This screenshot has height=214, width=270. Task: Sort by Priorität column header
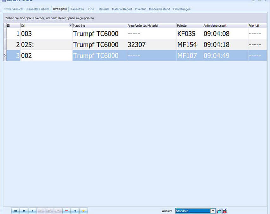point(257,25)
